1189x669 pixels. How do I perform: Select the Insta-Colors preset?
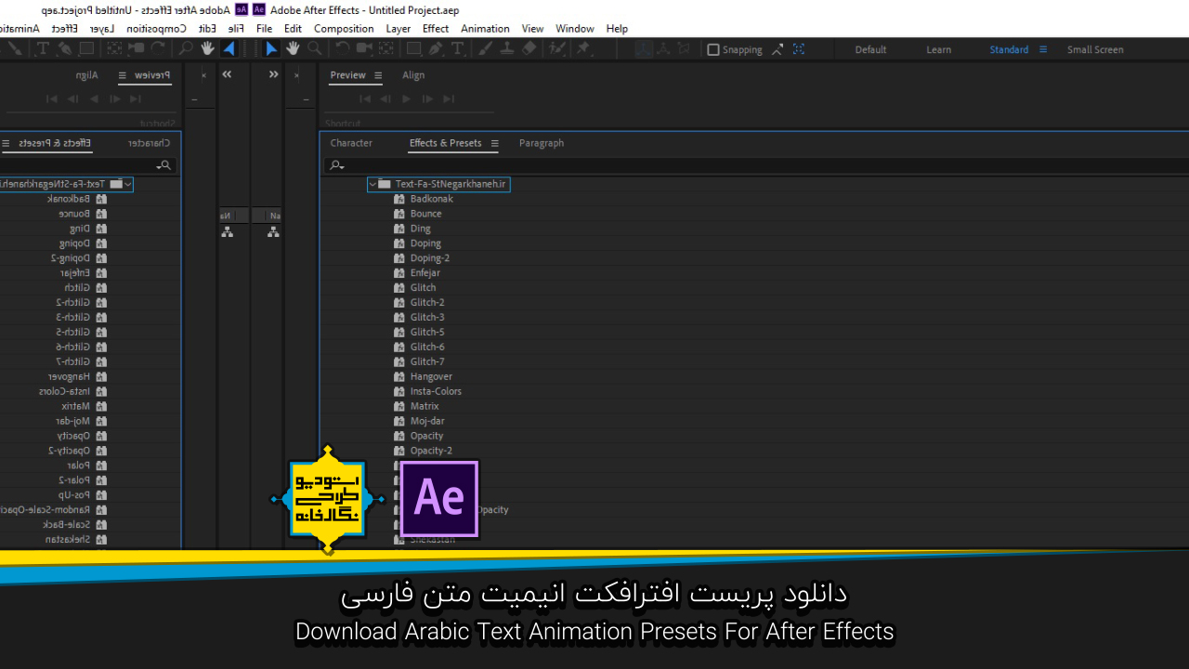point(436,391)
